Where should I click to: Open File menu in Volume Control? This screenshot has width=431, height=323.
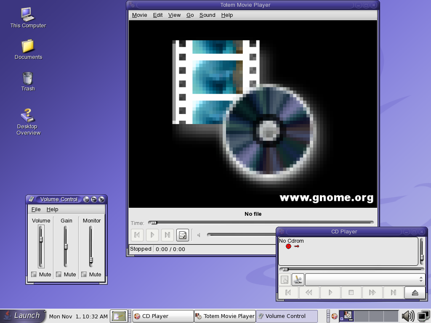point(36,209)
